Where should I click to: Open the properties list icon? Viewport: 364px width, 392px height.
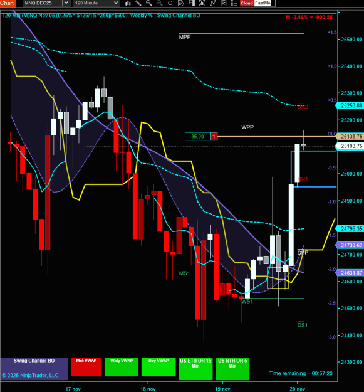234,3
